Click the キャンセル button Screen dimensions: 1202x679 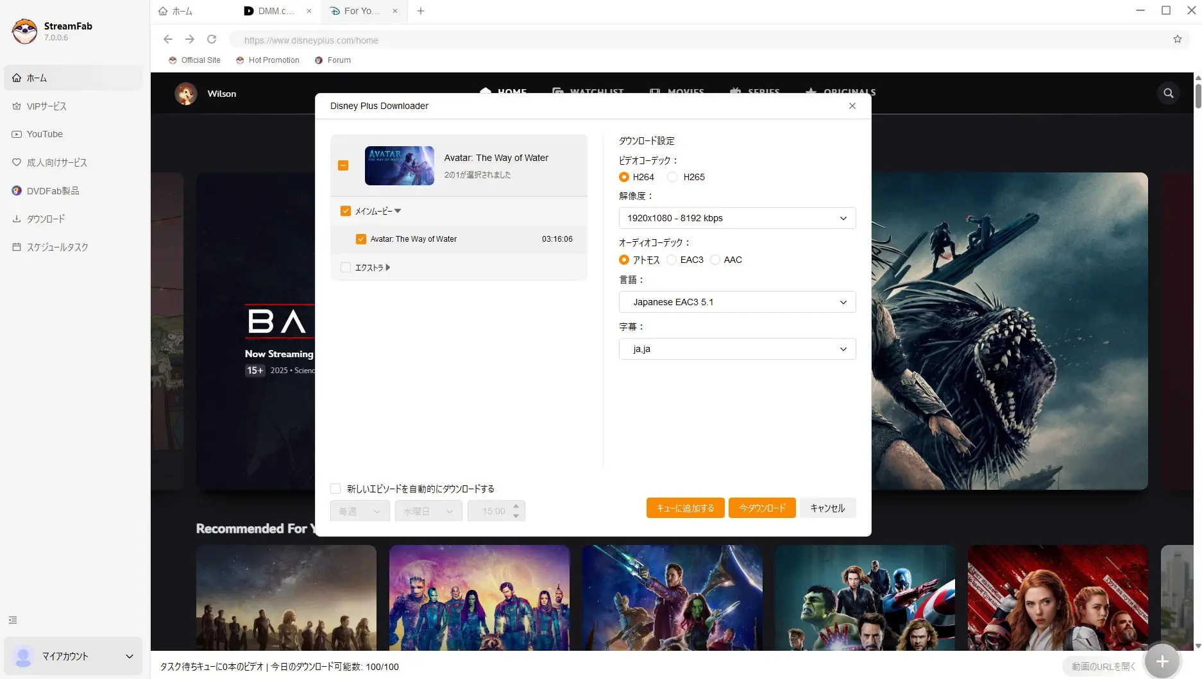(827, 508)
